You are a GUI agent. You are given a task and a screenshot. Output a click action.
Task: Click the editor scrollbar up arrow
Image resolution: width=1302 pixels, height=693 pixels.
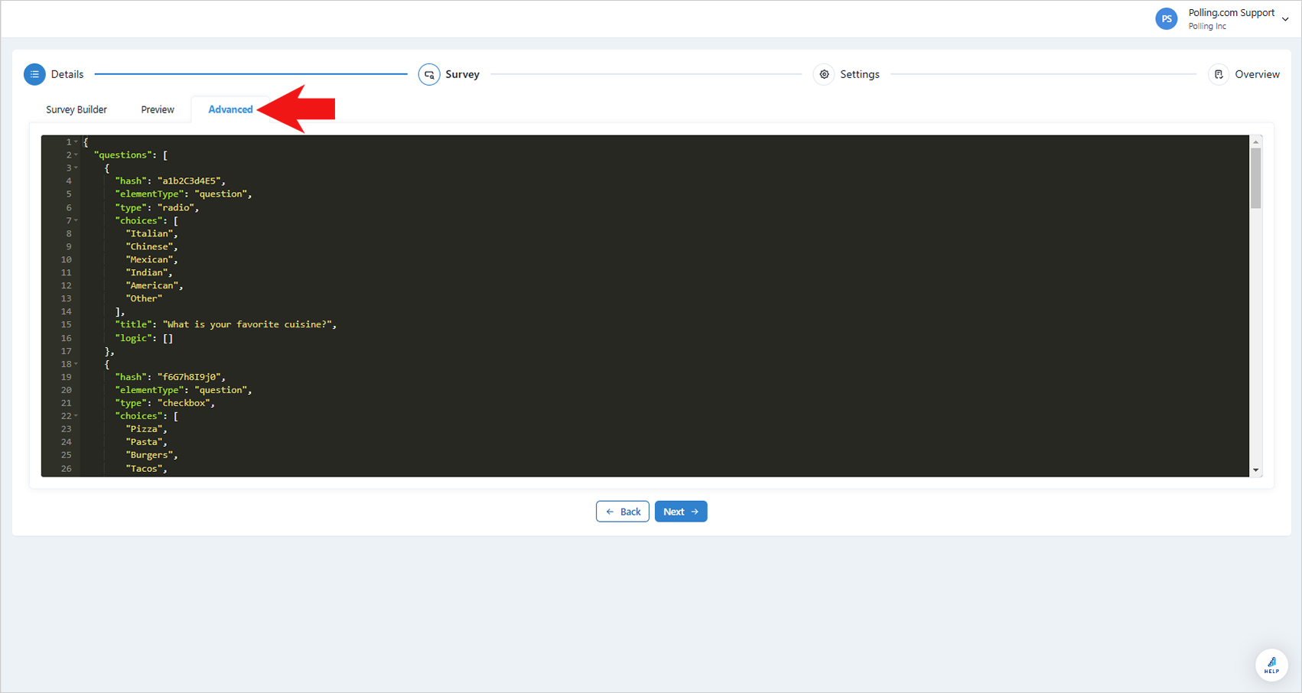(x=1255, y=142)
